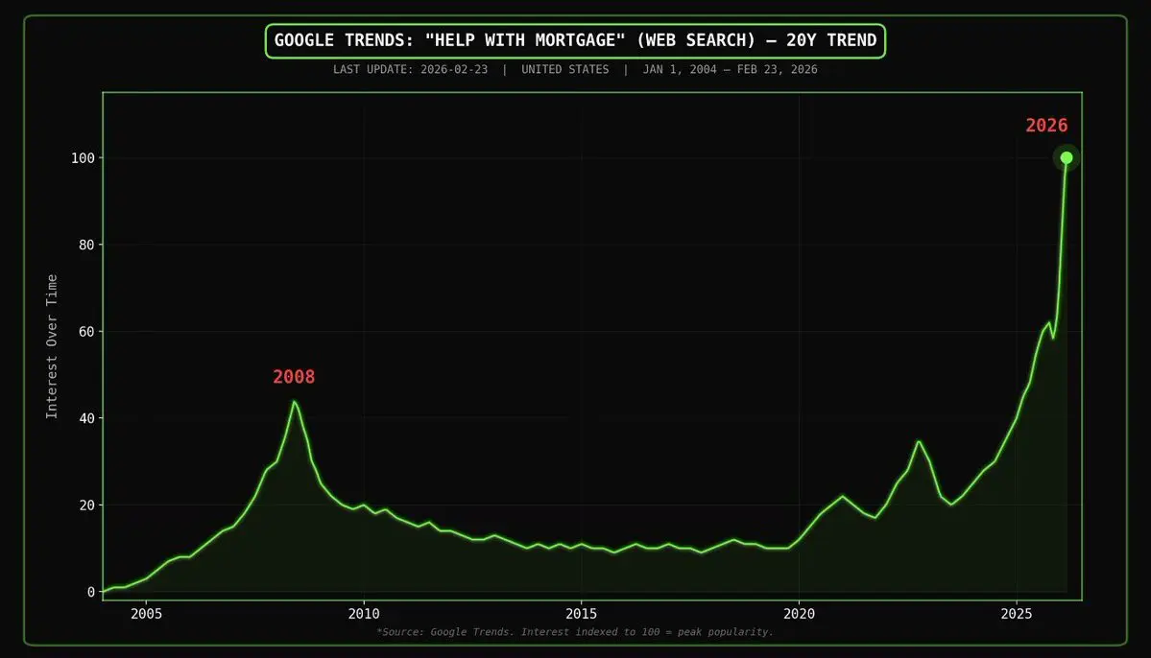Click the UNITED STATES subtitle text

565,70
